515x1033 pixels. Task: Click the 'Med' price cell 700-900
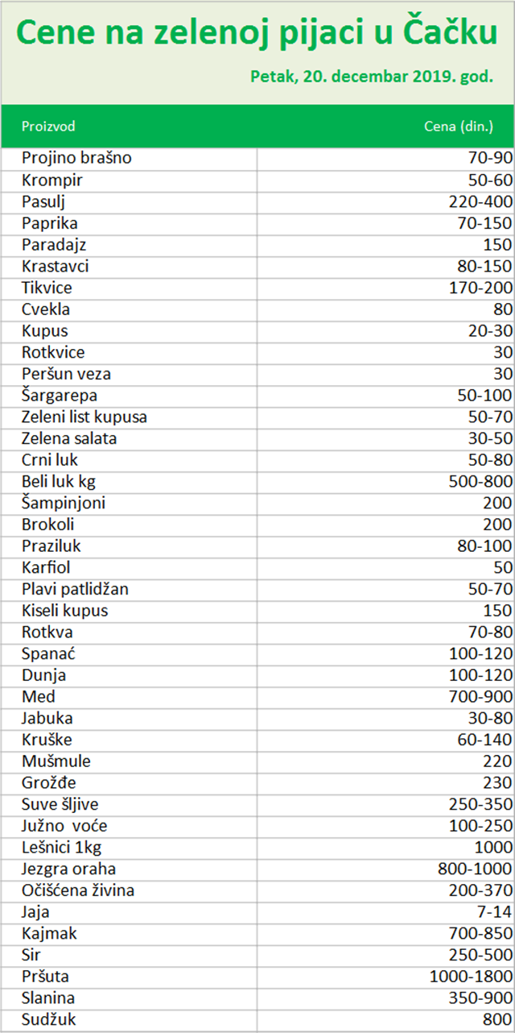(480, 697)
